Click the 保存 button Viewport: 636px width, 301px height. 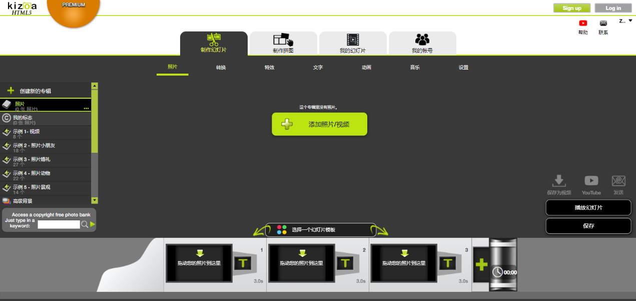(x=588, y=226)
